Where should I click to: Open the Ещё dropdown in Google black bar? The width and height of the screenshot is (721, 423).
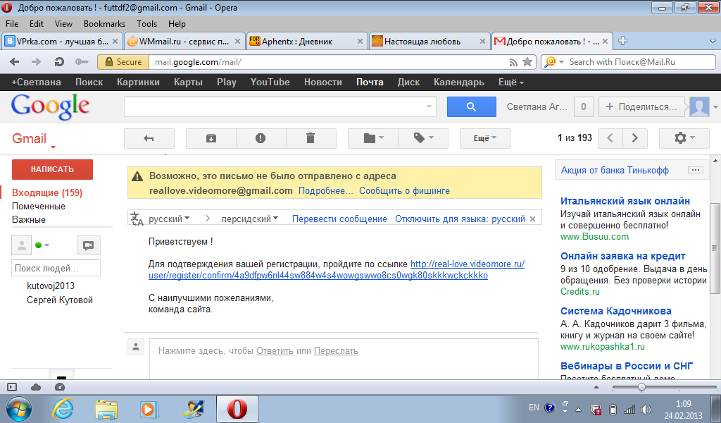point(511,82)
